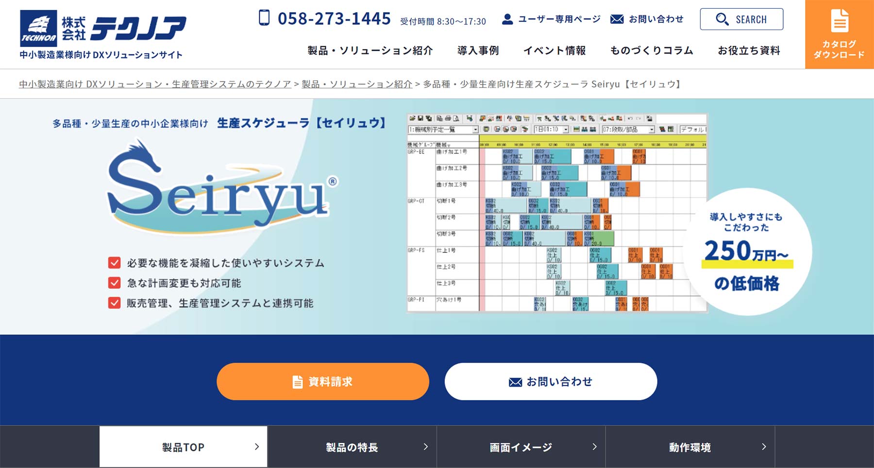Click the envelope icon in header お問い合わせ
This screenshot has height=468, width=874.
click(617, 19)
